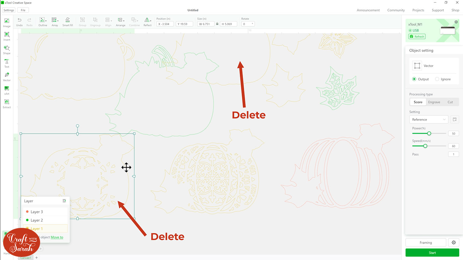Image resolution: width=463 pixels, height=260 pixels.
Task: Apply Smart fill
Action: [68, 22]
